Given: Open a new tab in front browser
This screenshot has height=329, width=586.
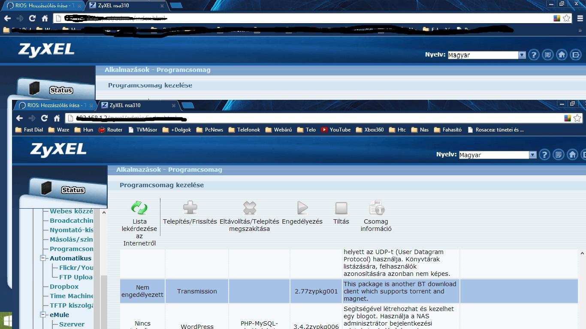Looking at the screenshot, I should pos(188,105).
